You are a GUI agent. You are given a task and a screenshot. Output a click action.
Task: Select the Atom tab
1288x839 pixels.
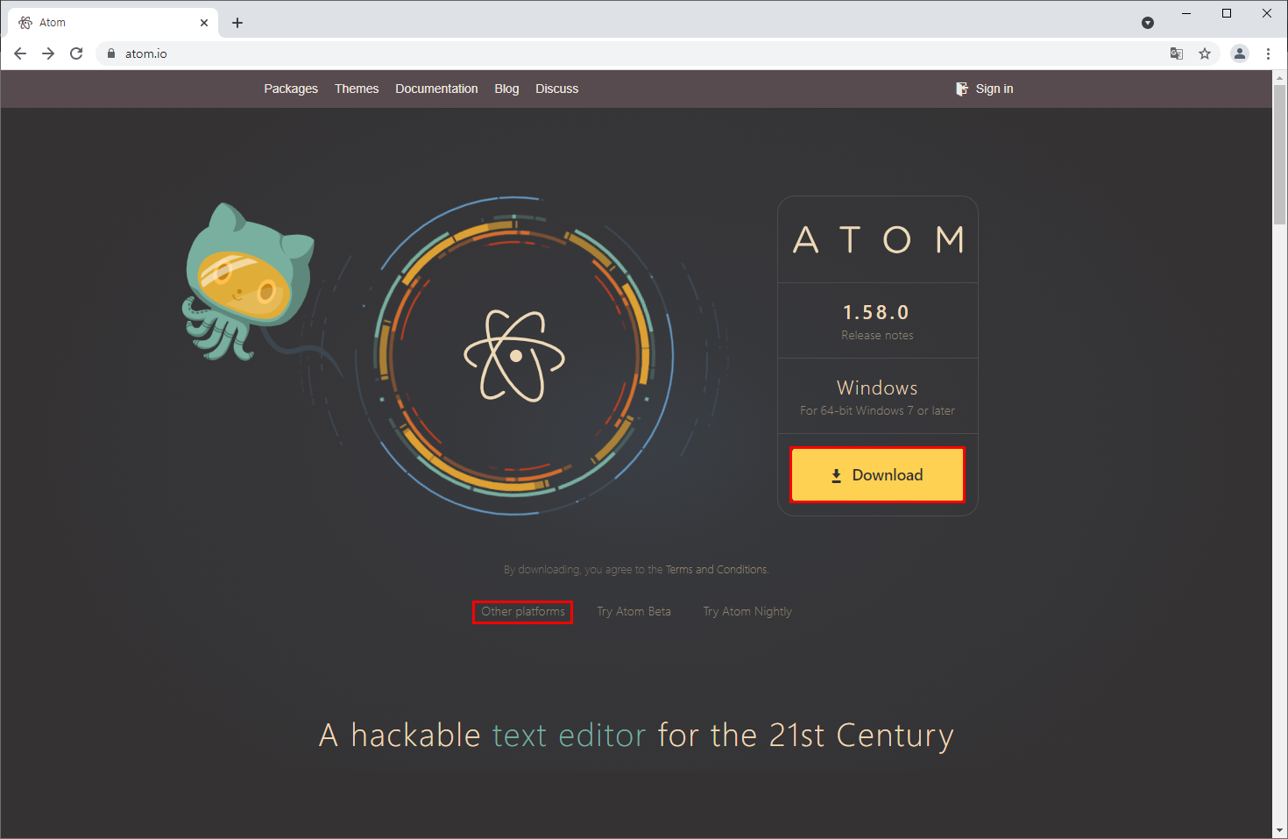(x=114, y=23)
